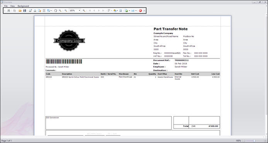Viewport: 268px width, 143px height.
Task: Open the zoom percentage combo box
Action: [x=80, y=10]
